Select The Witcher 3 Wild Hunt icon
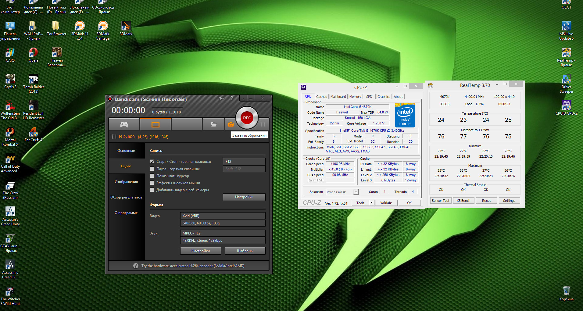Viewport: 583px width, 311px height. click(10, 296)
